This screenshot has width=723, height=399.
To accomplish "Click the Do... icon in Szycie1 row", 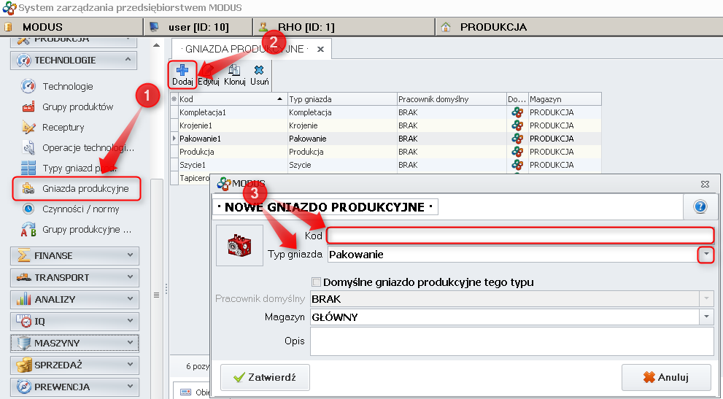I will click(517, 165).
